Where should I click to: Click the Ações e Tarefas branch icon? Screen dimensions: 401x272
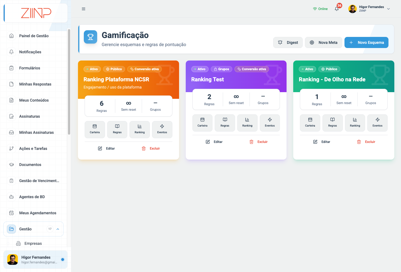point(11,148)
